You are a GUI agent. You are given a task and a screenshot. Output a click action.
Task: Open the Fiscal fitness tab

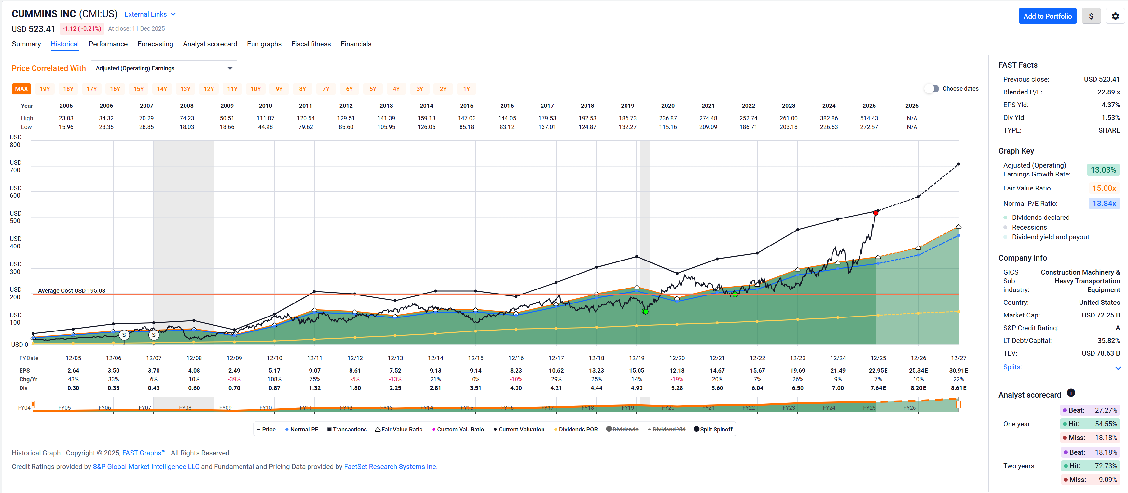311,44
